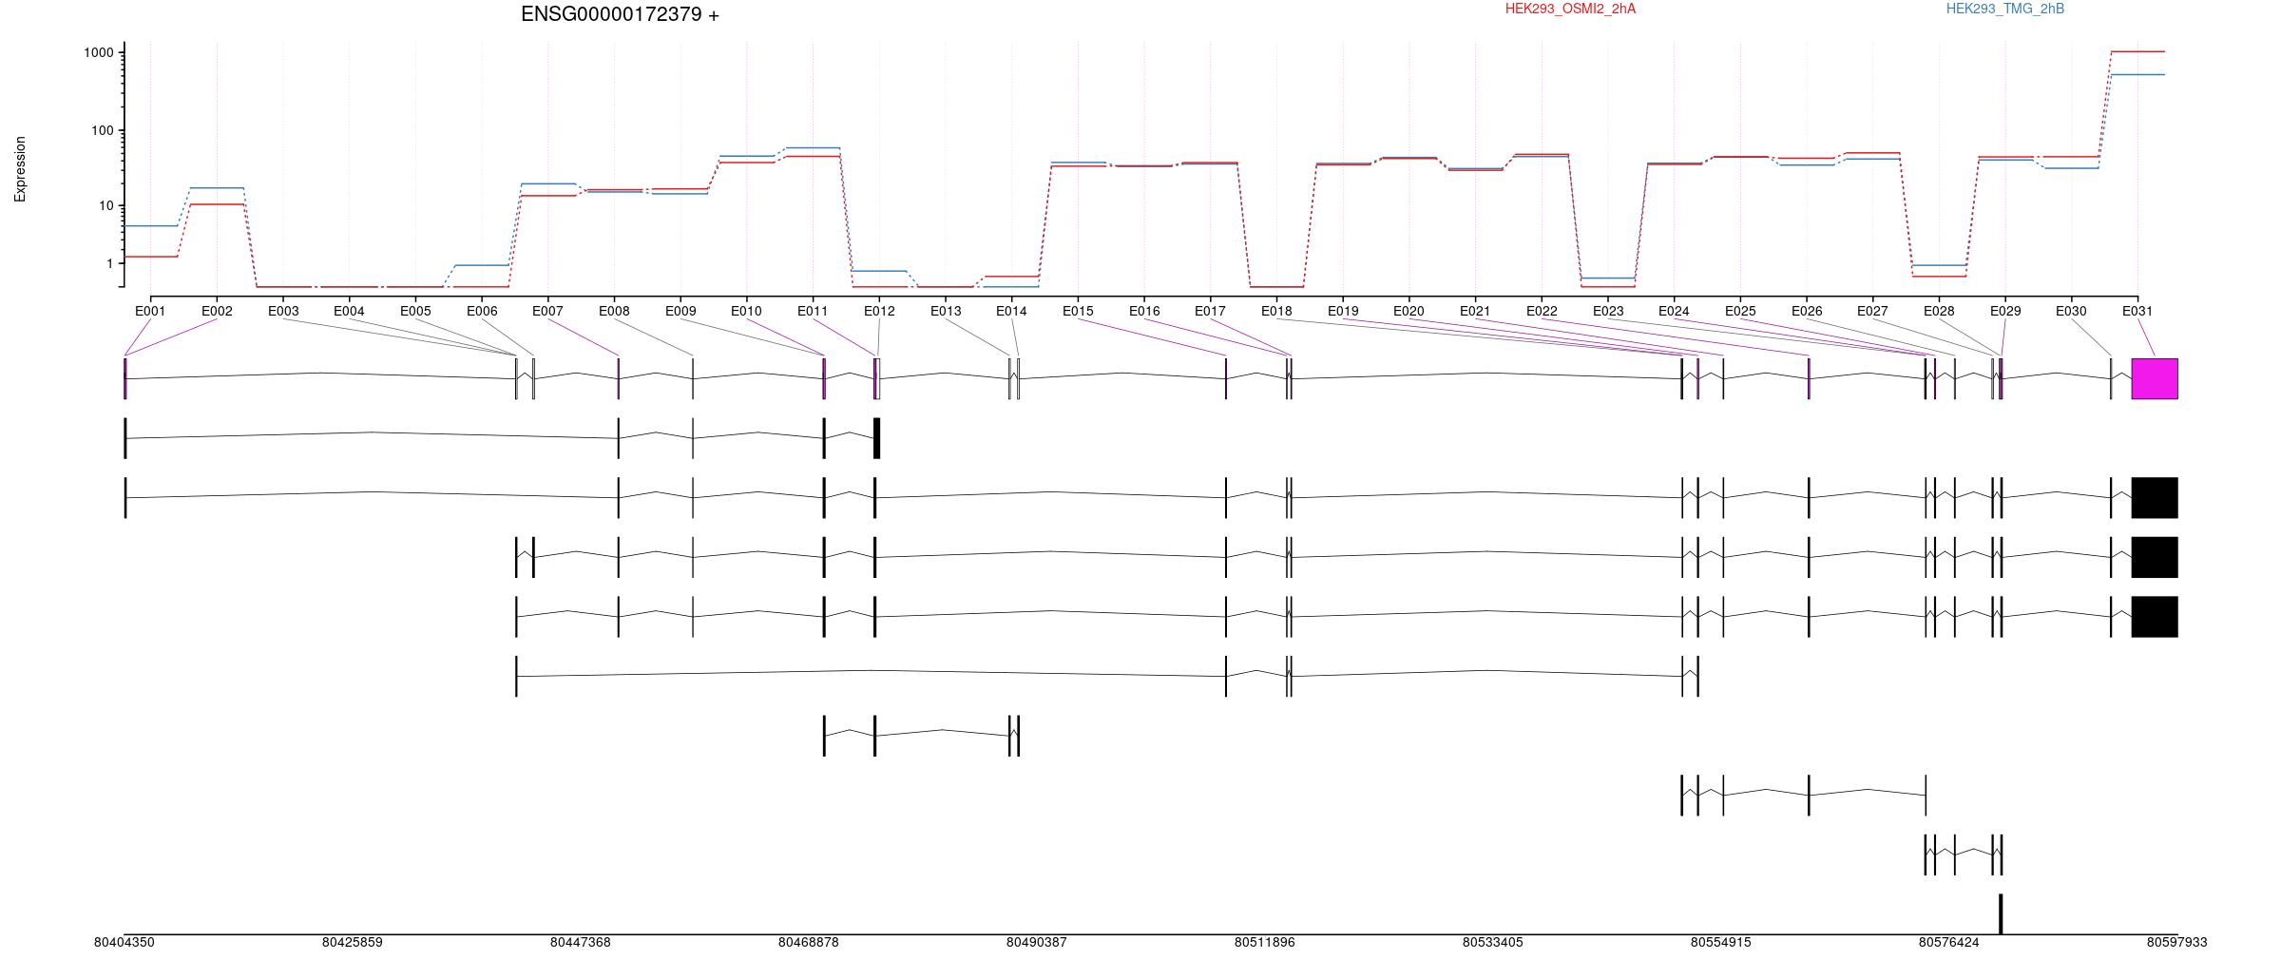Image resolution: width=2281 pixels, height=960 pixels.
Task: Click exon label E028
Action: pyautogui.click(x=1939, y=311)
